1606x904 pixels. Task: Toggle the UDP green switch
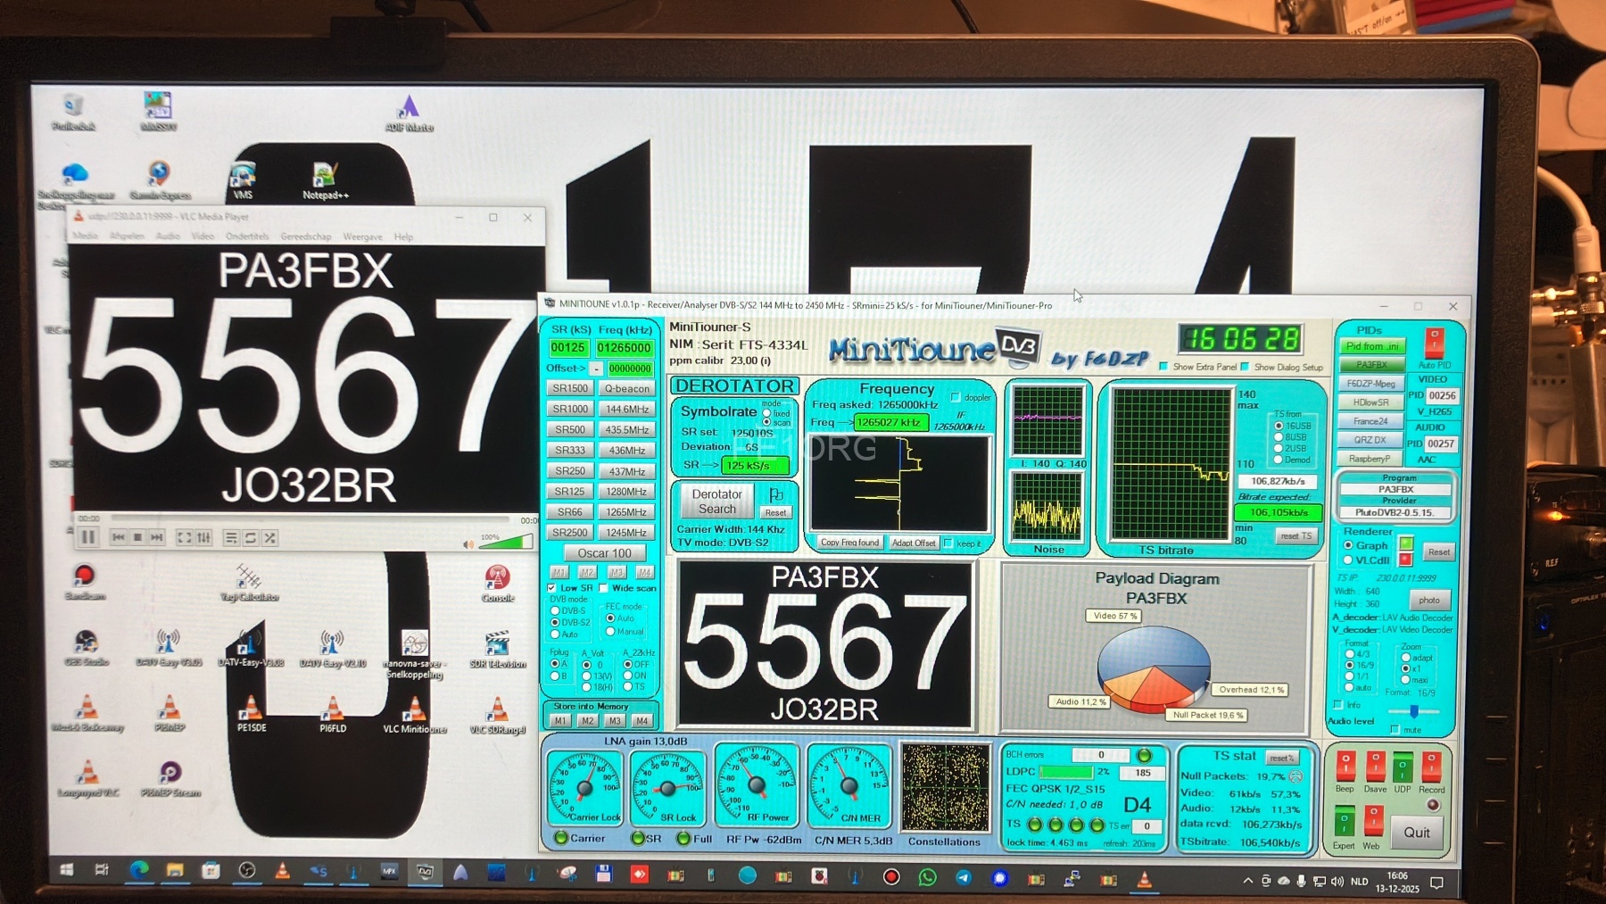[1403, 767]
